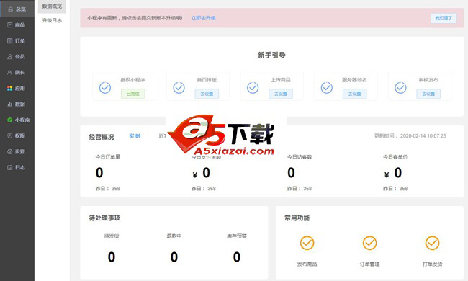Screen dimensions: 468x281
Task: Click the 打单发货 label text
Action: tap(433, 264)
